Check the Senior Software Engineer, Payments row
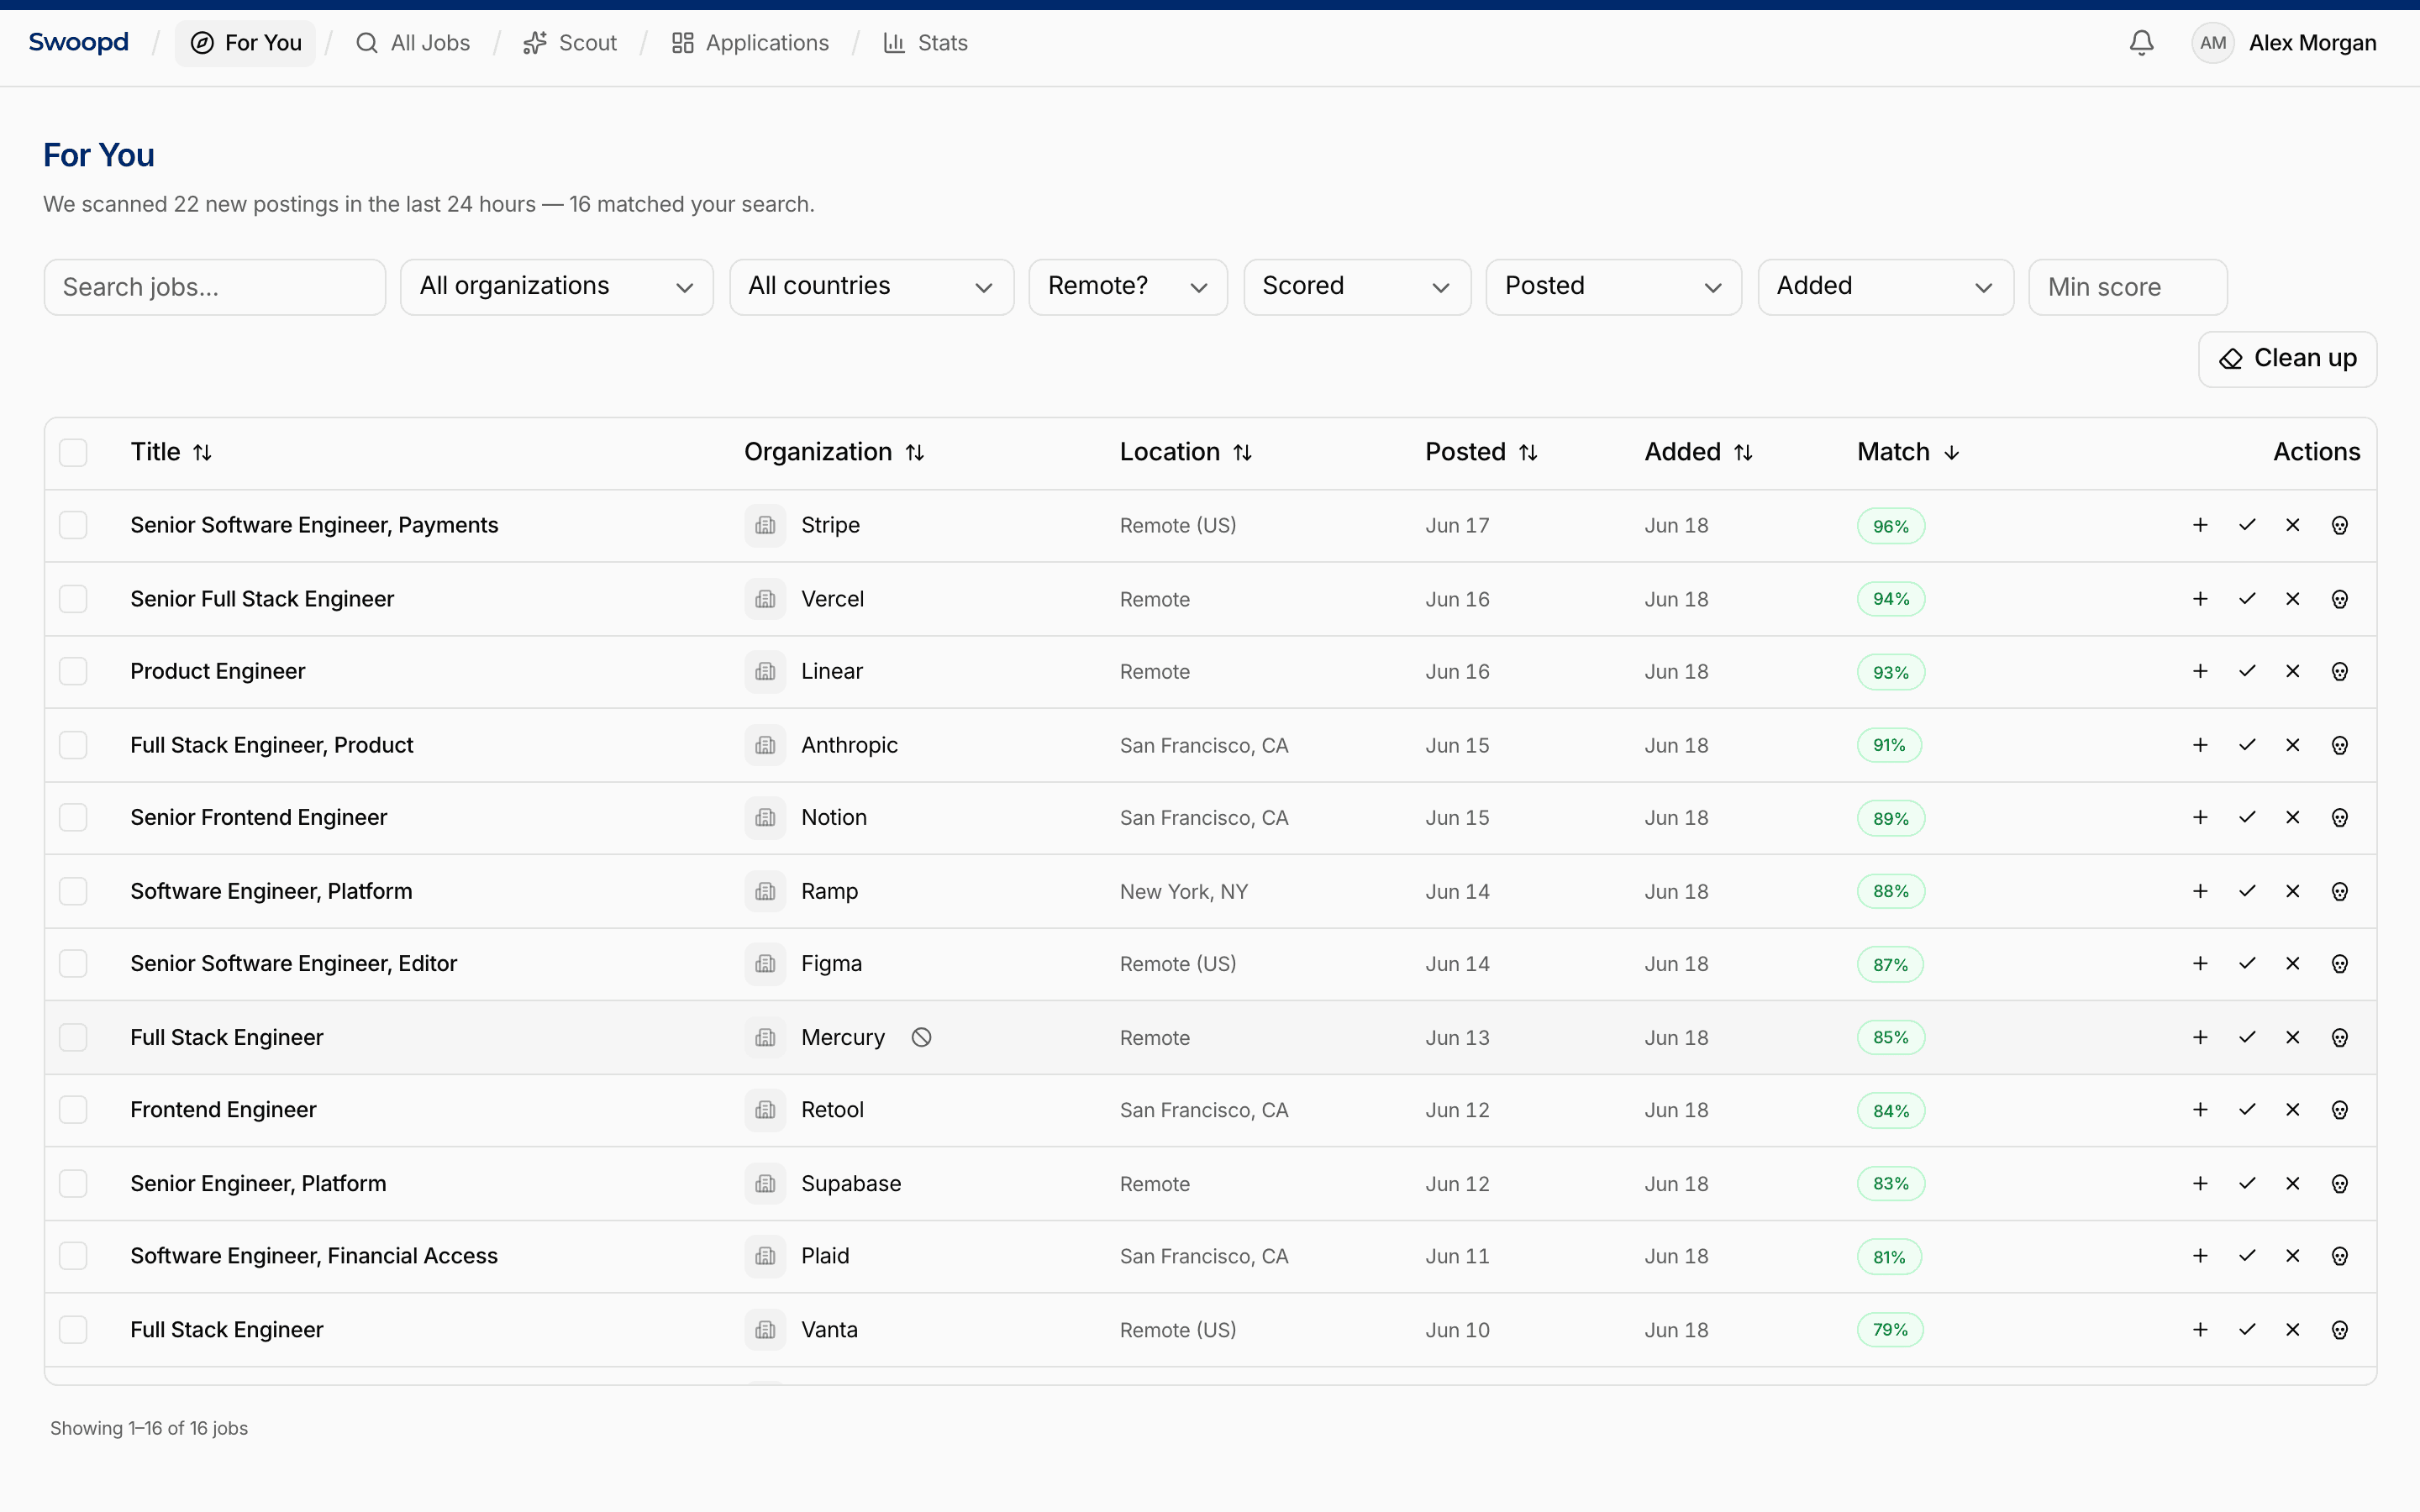 [x=73, y=525]
